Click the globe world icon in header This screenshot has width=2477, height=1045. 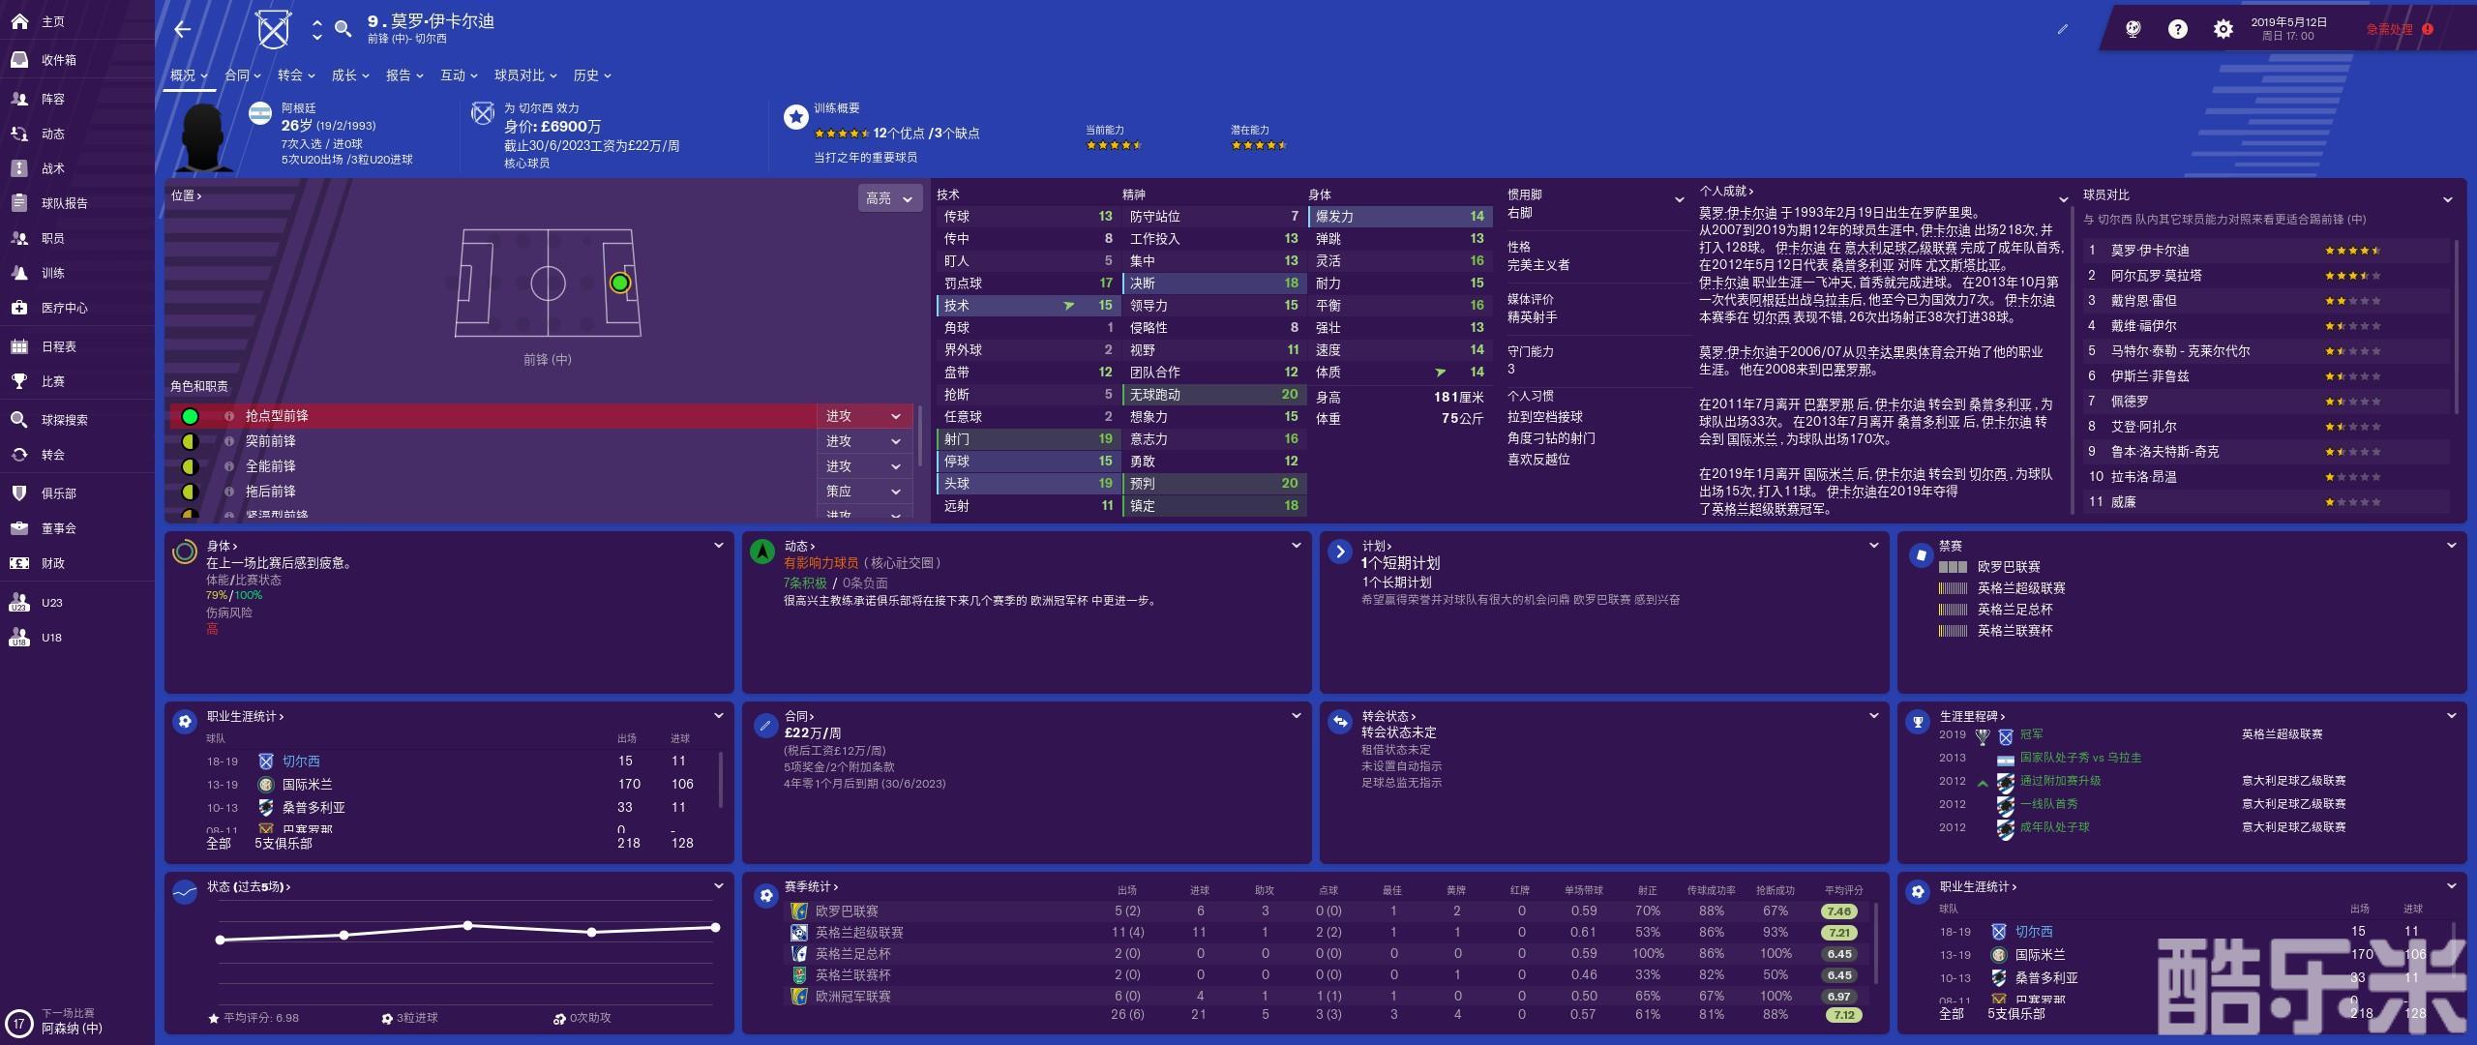click(x=2133, y=29)
